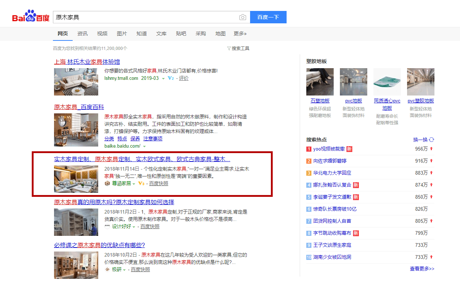Open hot search 湖南少女被囚地洞
This screenshot has height=300, width=460.
pyautogui.click(x=332, y=257)
